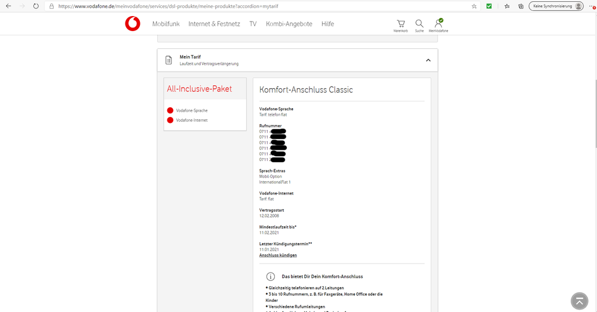597x312 pixels.
Task: Open the Suche search icon
Action: [x=420, y=24]
